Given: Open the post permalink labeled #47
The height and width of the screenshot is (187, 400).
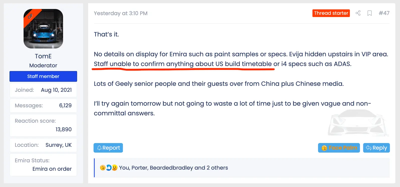Looking at the screenshot, I should coord(384,13).
